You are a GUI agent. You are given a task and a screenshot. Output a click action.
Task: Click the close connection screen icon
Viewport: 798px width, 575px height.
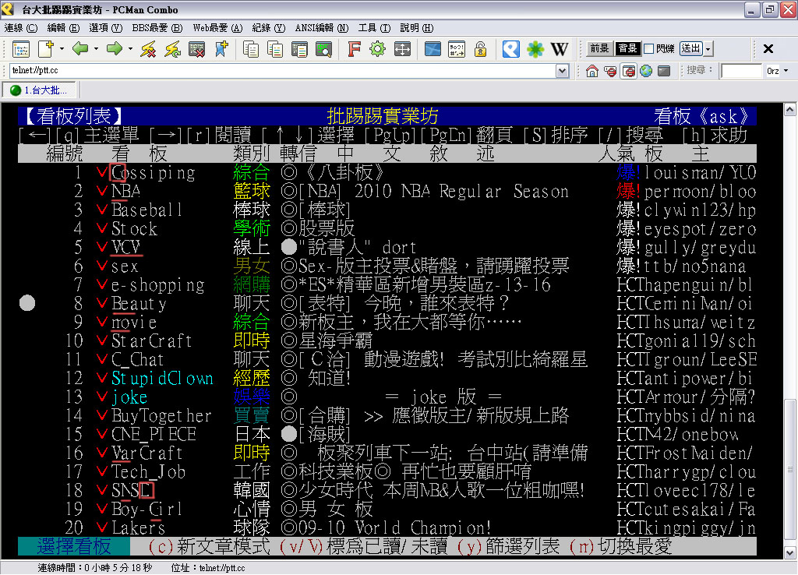click(196, 49)
